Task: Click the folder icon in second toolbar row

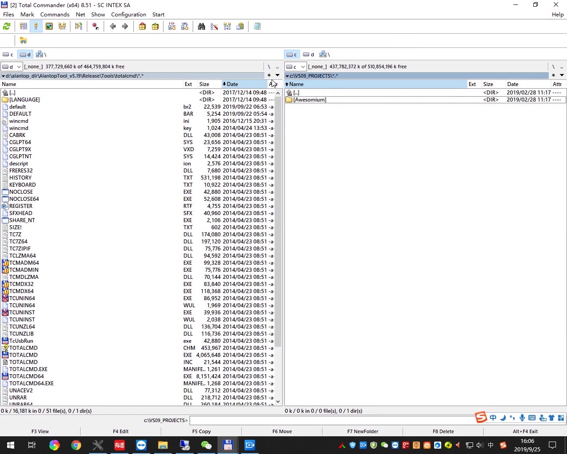Action: [x=23, y=40]
